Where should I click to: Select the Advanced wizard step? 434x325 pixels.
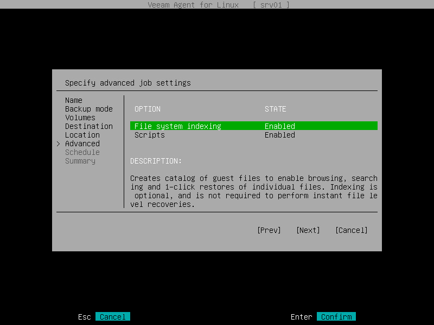82,144
